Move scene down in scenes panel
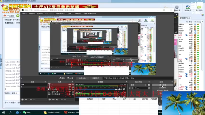 click(x=34, y=100)
